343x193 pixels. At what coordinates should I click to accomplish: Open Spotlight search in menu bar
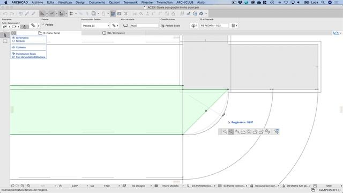coord(323,2)
